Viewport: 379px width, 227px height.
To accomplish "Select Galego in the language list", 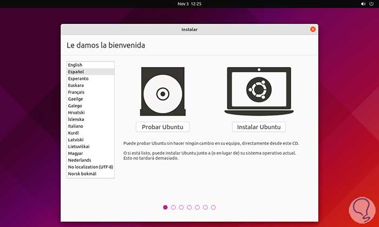I will [90, 105].
